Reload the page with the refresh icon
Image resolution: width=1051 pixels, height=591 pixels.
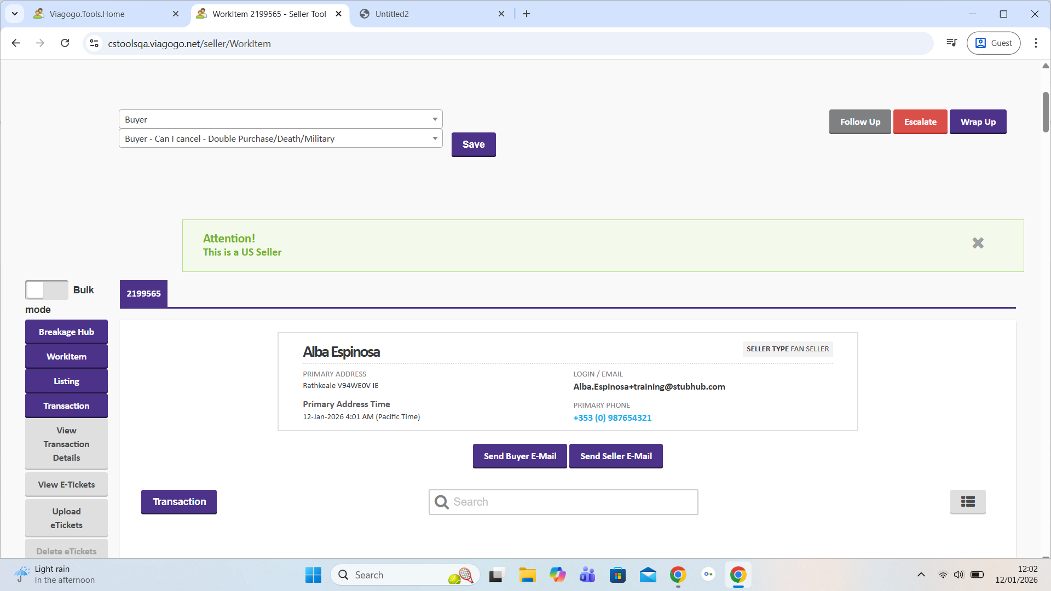tap(65, 43)
